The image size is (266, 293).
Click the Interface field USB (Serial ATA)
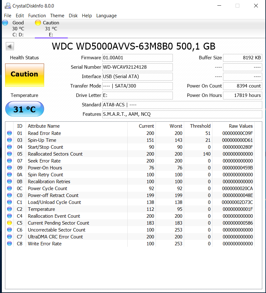coord(137,77)
